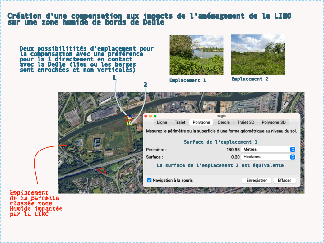Click the red polygon marker 1 on map
The image size is (324, 243).
[x=128, y=118]
